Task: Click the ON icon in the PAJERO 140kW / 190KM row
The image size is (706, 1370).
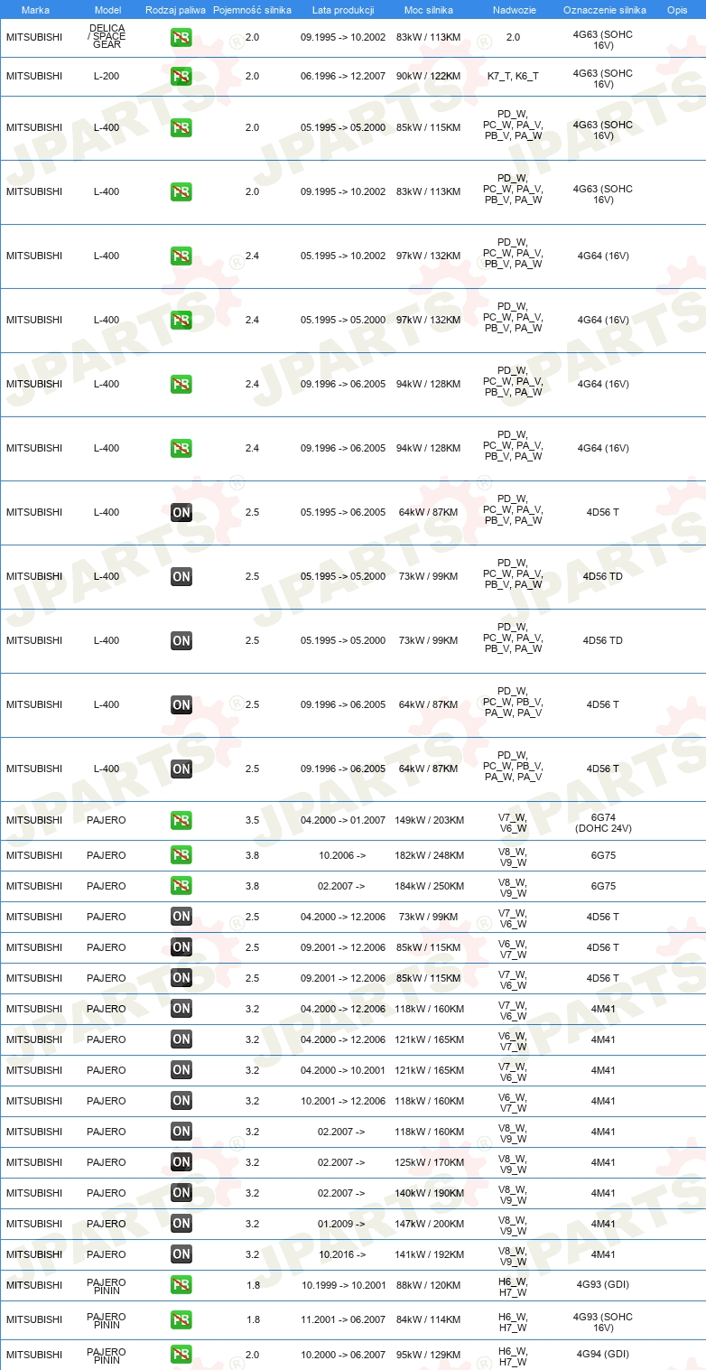Action: 181,1192
